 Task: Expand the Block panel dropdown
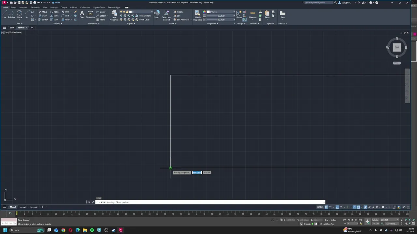[173, 23]
